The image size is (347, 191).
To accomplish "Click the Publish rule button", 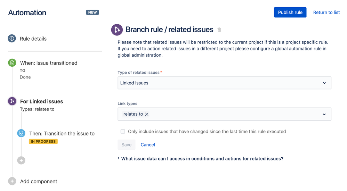I will click(290, 13).
